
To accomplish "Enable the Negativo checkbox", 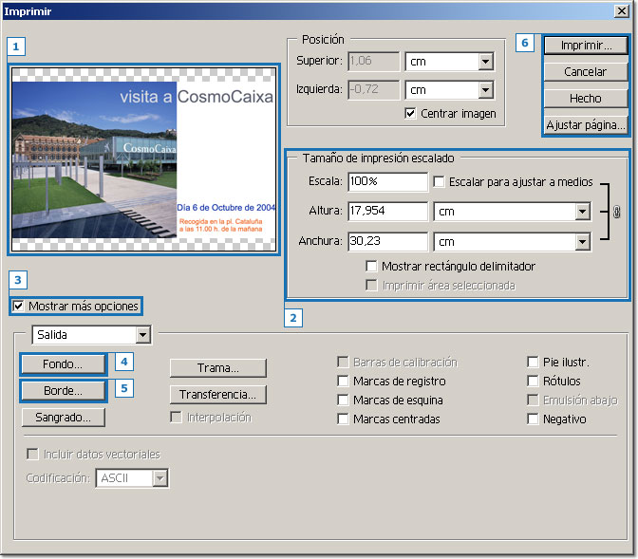I will [x=533, y=419].
